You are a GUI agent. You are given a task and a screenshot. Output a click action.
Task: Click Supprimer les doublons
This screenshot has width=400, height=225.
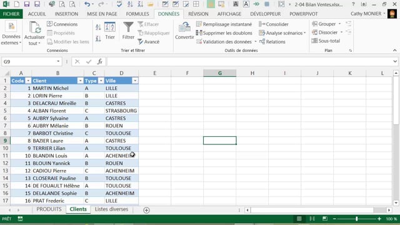(x=224, y=33)
